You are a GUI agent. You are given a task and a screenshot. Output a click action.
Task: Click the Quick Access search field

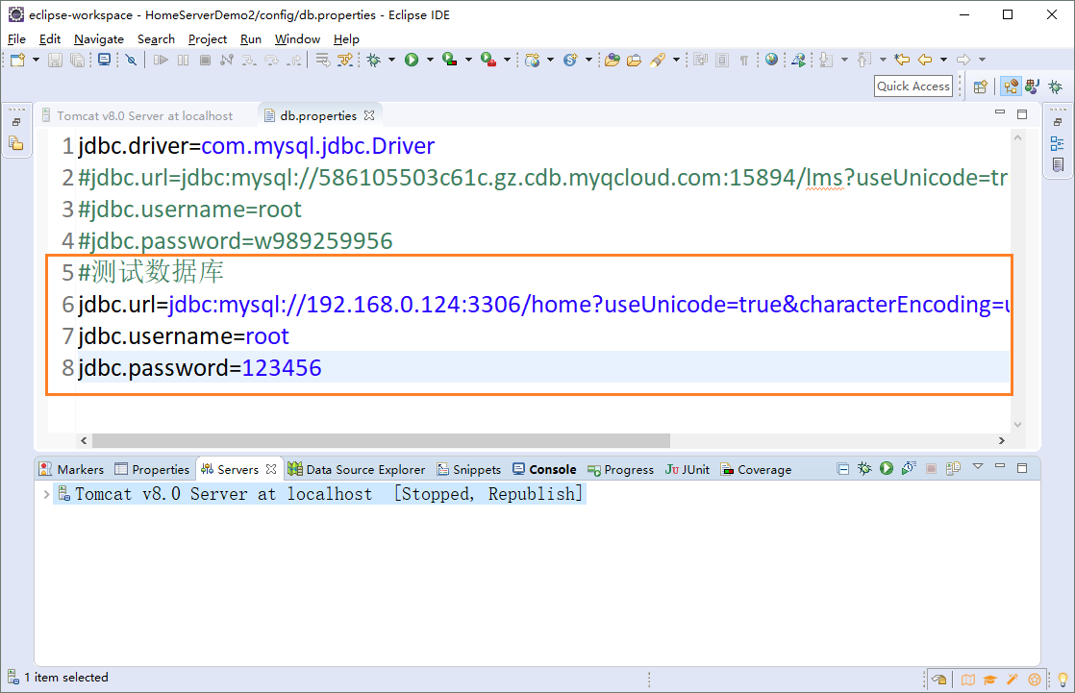pyautogui.click(x=913, y=86)
